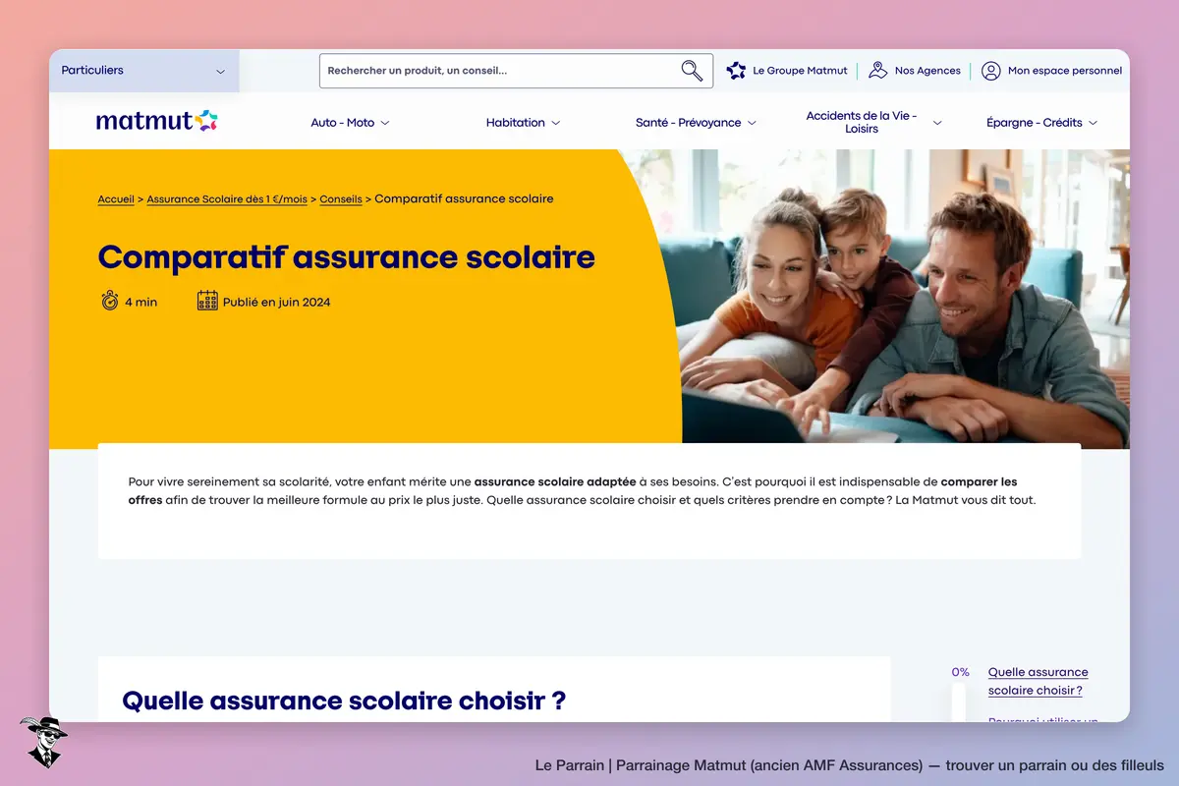
Task: Click the Mon espace personnel user icon
Action: (991, 71)
